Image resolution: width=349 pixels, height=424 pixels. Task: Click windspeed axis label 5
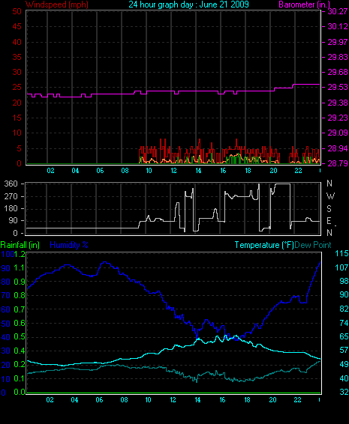pos(19,148)
